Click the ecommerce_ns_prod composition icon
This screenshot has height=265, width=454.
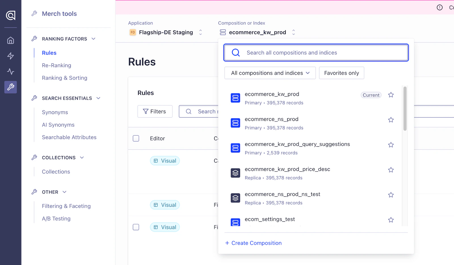(235, 123)
